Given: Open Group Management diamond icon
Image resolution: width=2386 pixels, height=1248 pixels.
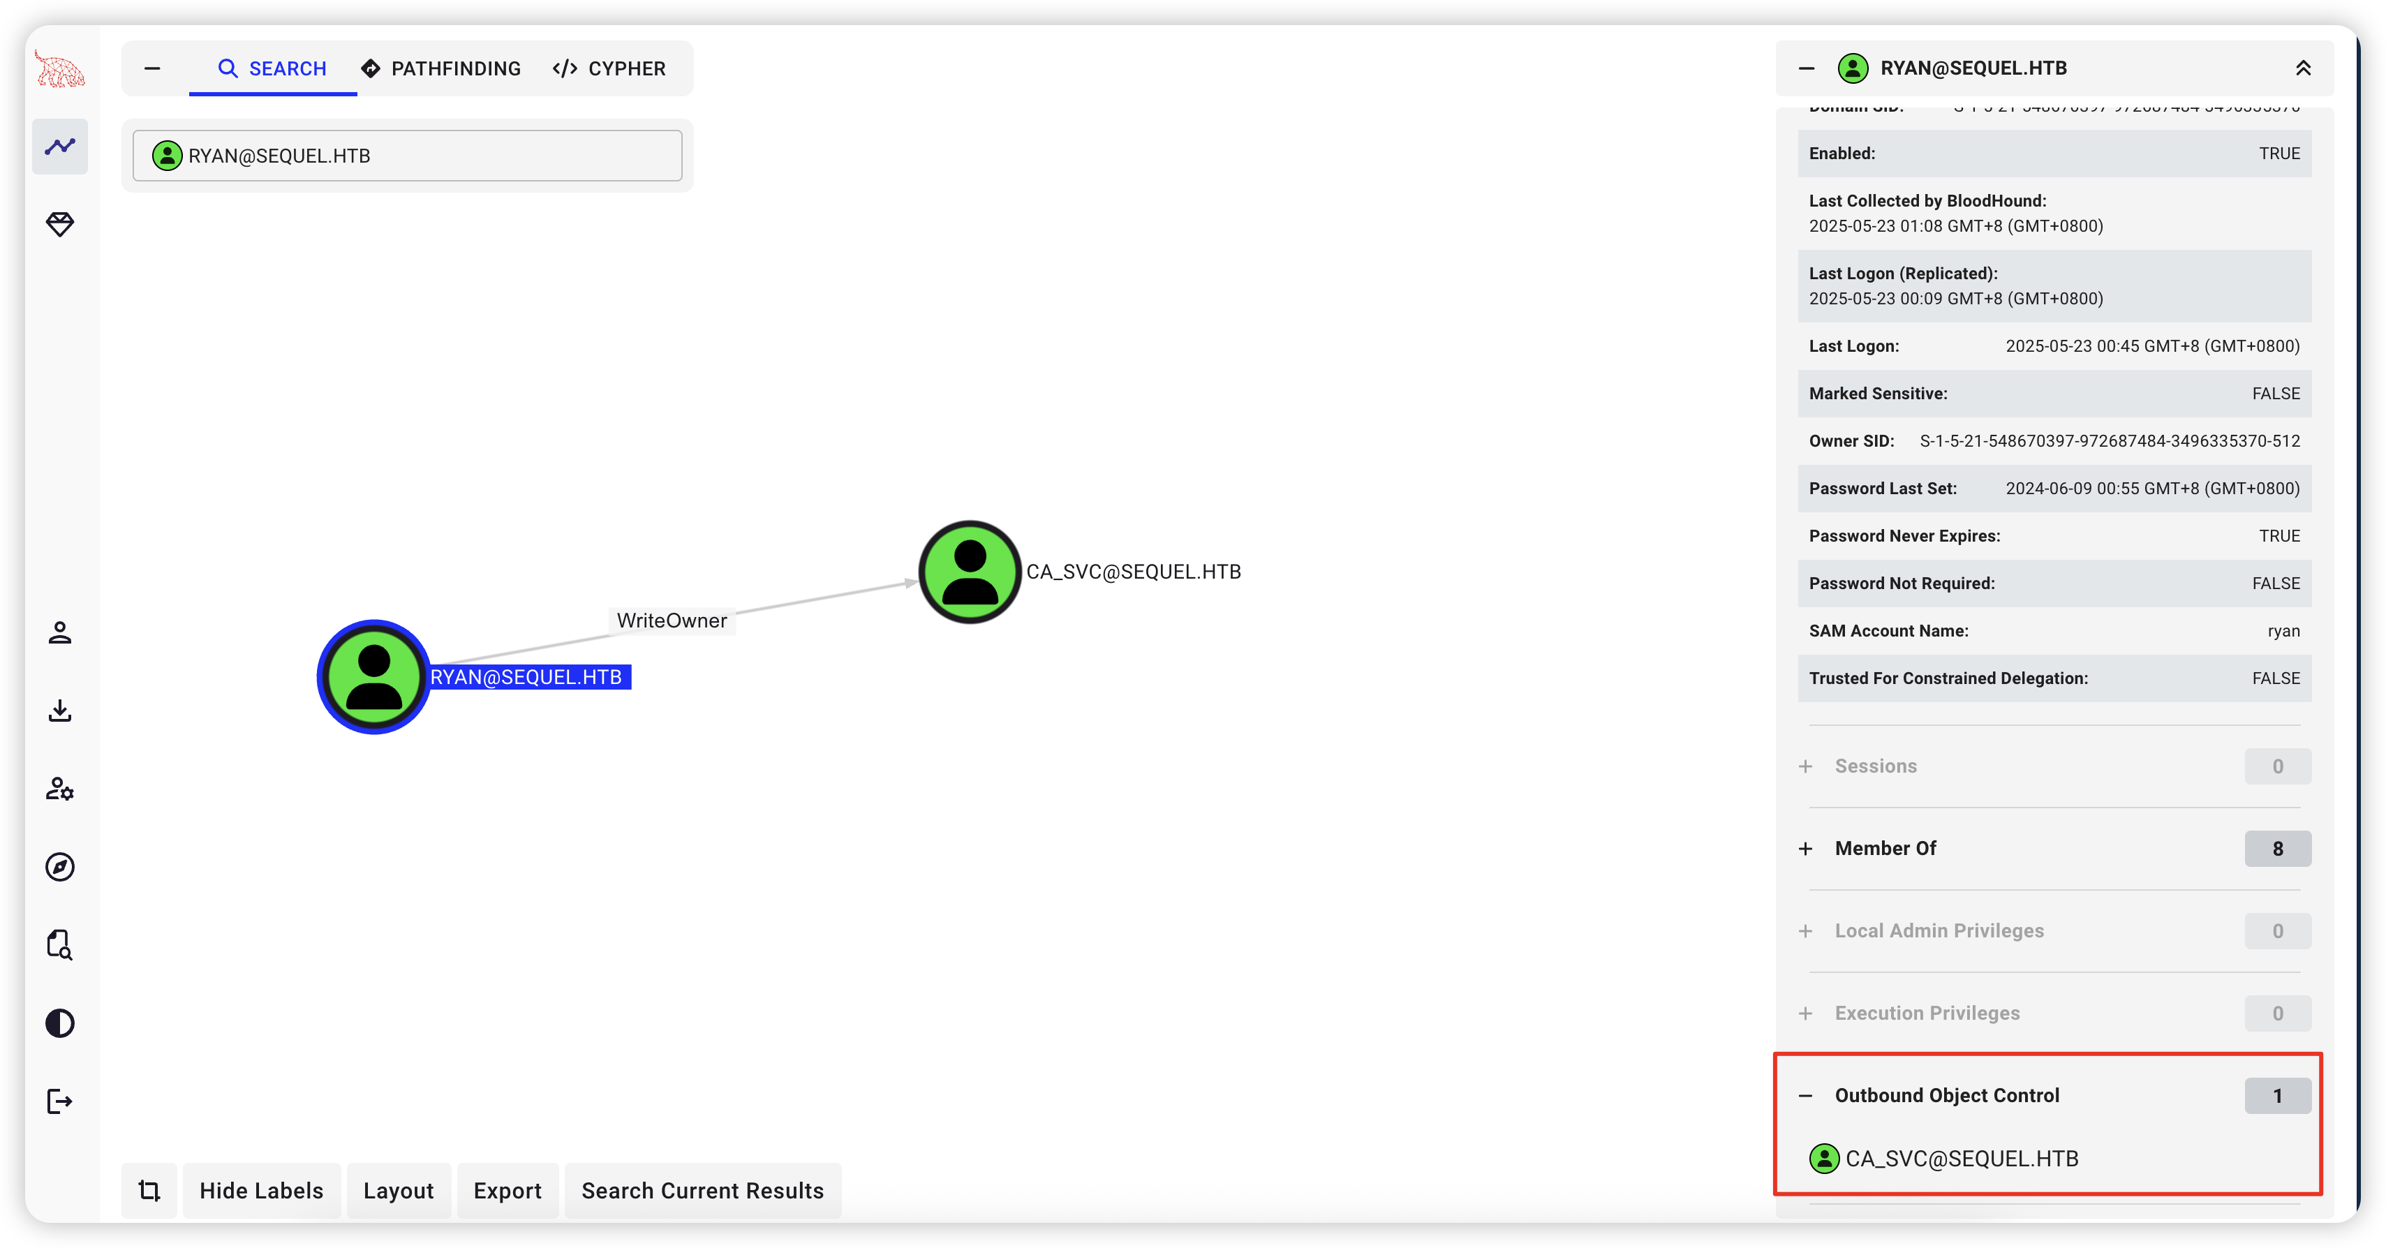Looking at the screenshot, I should (60, 224).
